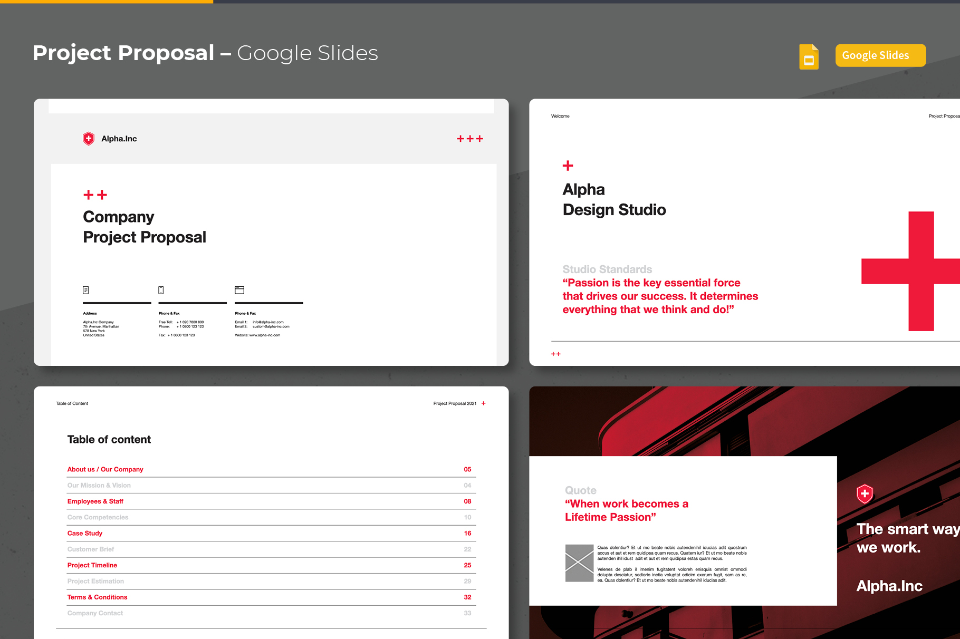The width and height of the screenshot is (960, 639).
Task: Click "Terms & Conditions" entry
Action: pyautogui.click(x=97, y=597)
